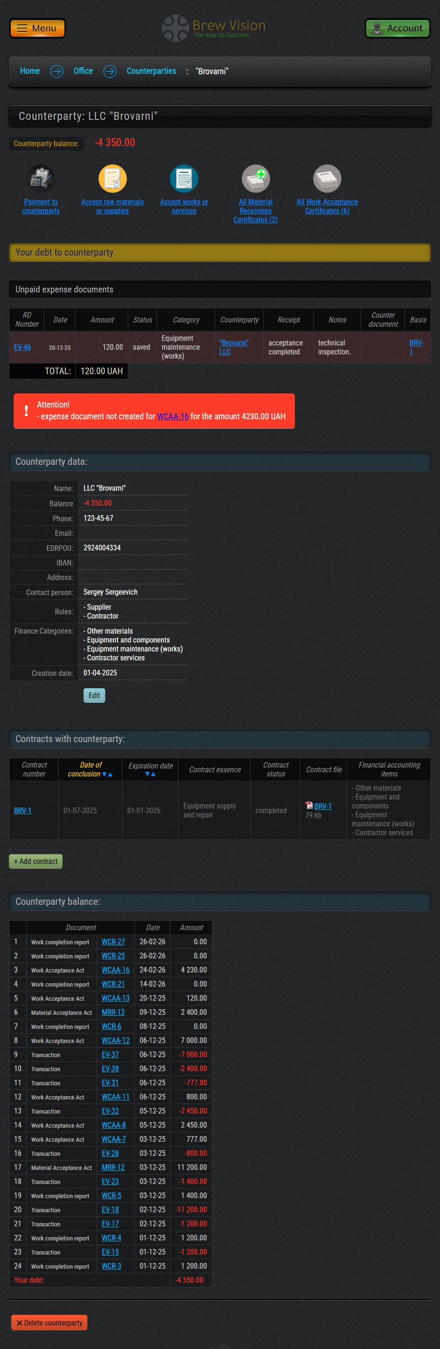Screen dimensions: 440x1349
Task: Click the Delete counterparty button
Action: pyautogui.click(x=49, y=1322)
